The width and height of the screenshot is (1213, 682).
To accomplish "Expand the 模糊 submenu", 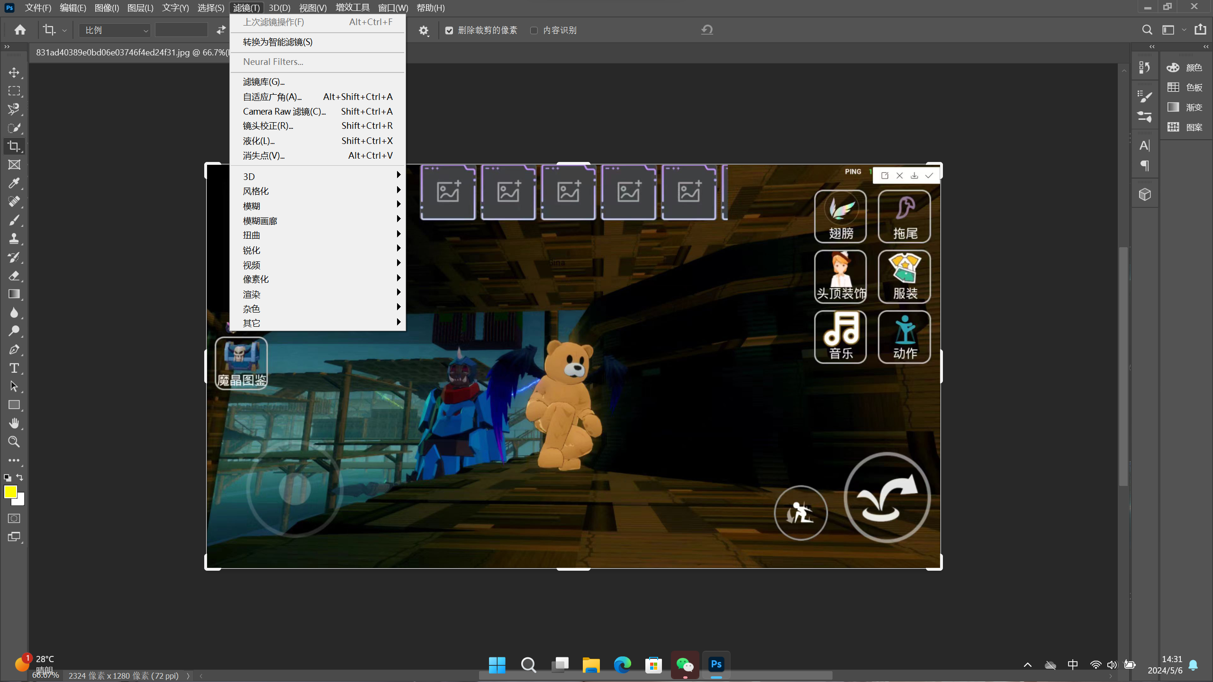I will (317, 206).
